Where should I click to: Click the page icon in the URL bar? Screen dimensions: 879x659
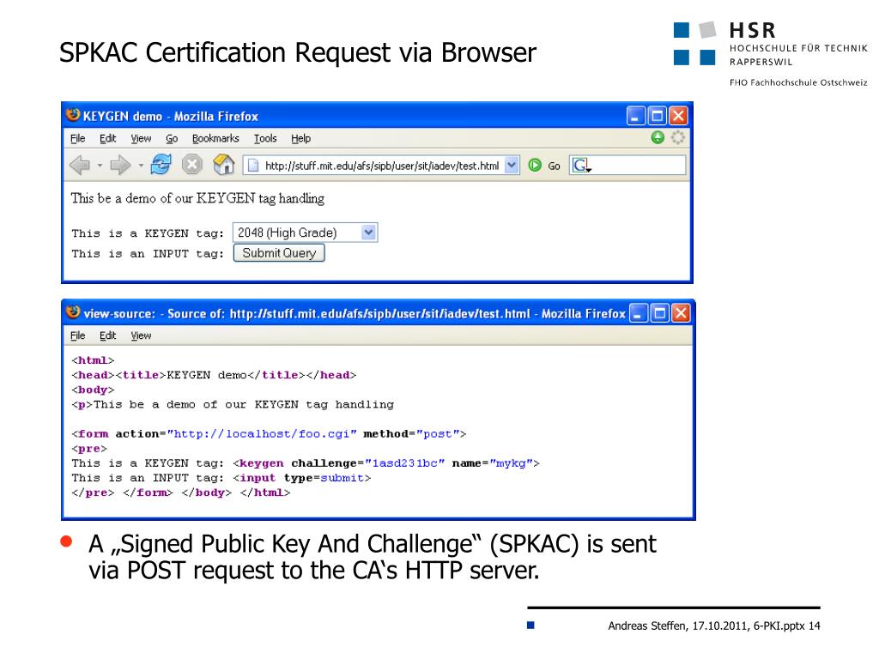coord(253,166)
